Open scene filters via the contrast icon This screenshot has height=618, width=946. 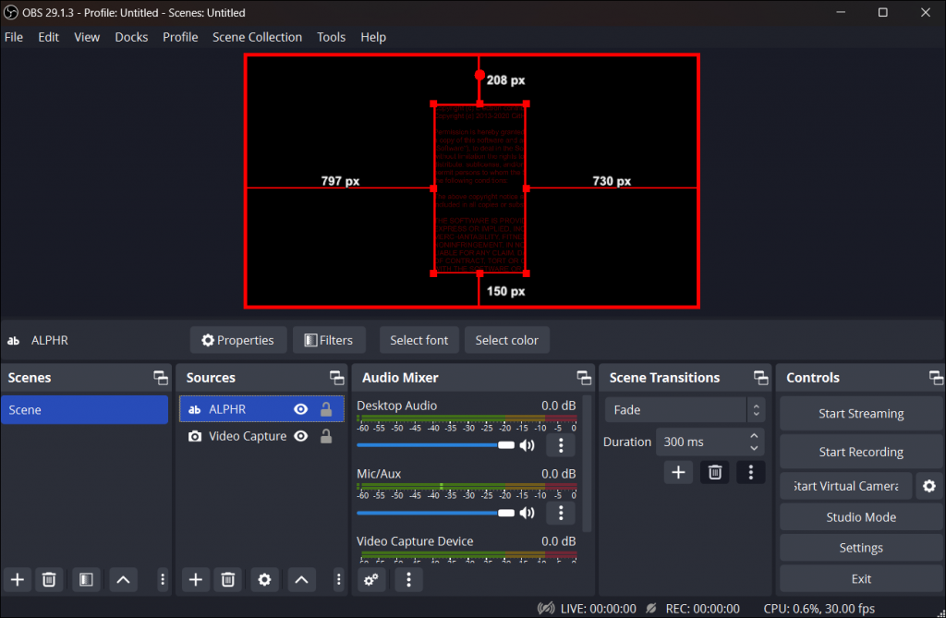[86, 579]
